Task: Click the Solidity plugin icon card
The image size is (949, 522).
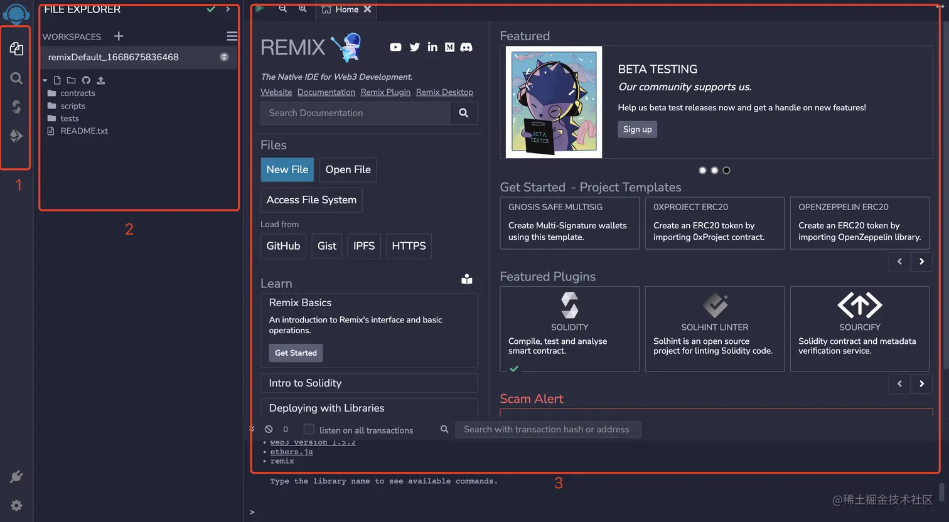Action: coord(569,329)
